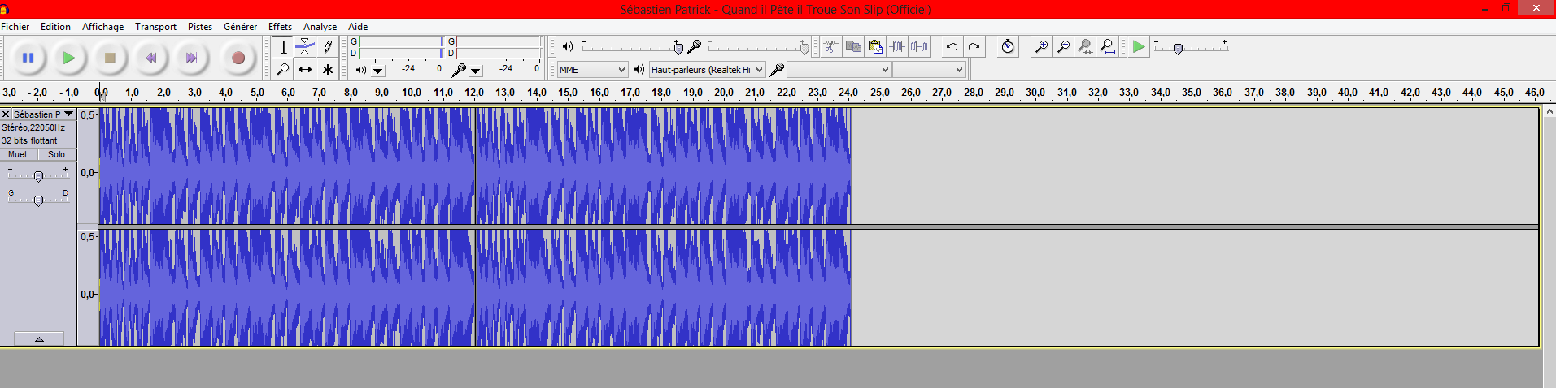The image size is (1556, 388).
Task: Click the input meter microphone icon
Action: pos(459,70)
